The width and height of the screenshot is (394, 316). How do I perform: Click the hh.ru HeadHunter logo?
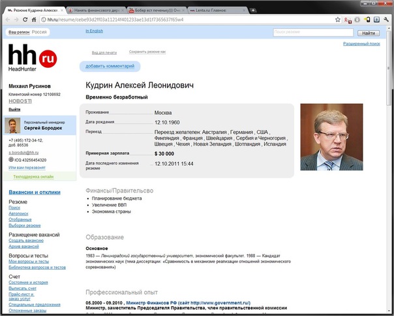tap(33, 57)
